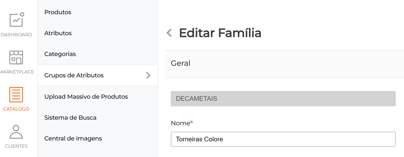The height and width of the screenshot is (157, 404).
Task: Click the disabled DECAMETAIS field
Action: pyautogui.click(x=283, y=99)
